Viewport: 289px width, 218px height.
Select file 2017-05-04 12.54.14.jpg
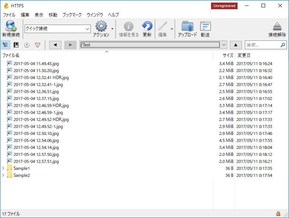coord(36,147)
